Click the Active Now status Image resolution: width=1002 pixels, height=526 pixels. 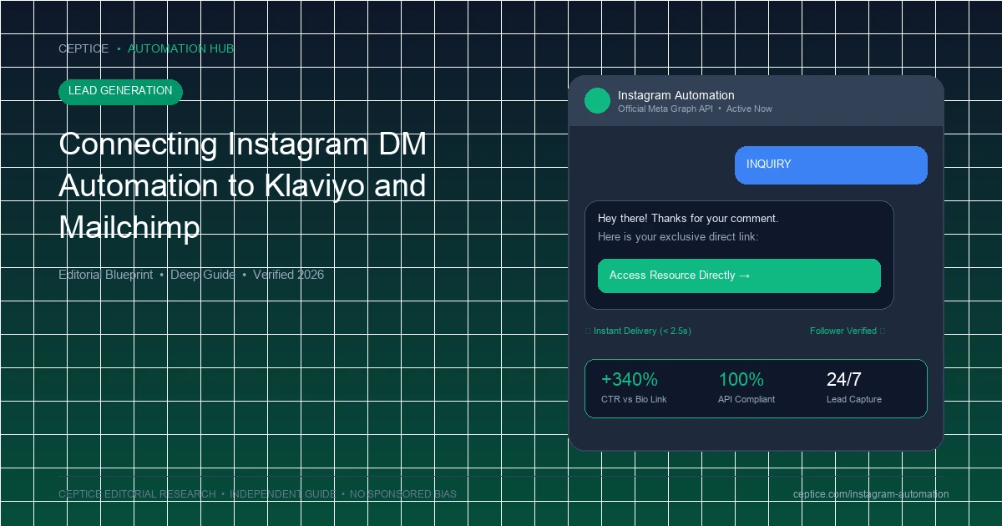[749, 109]
